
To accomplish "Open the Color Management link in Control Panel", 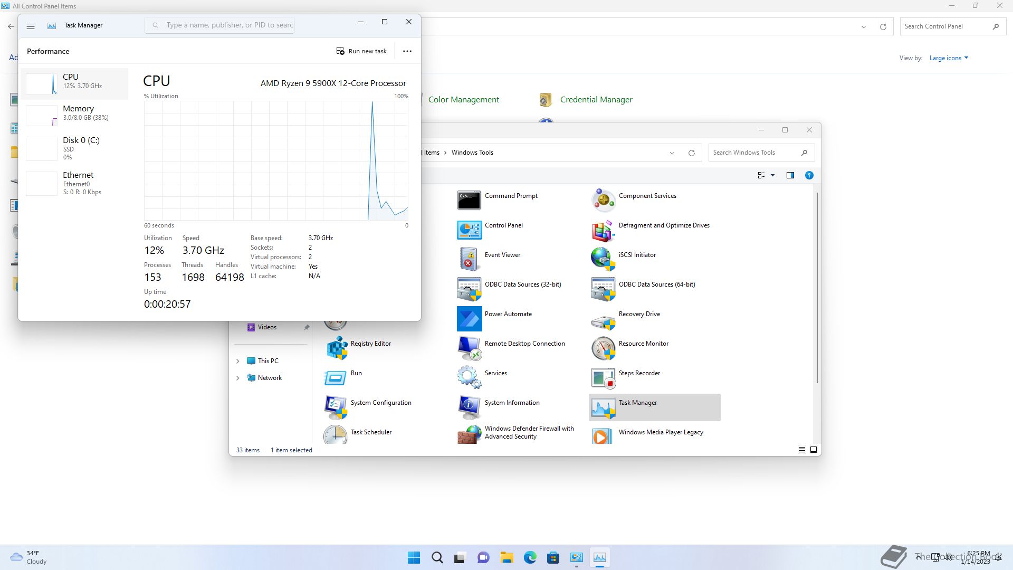I will coord(463,100).
